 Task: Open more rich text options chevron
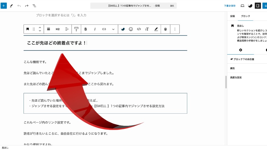[x=113, y=29]
